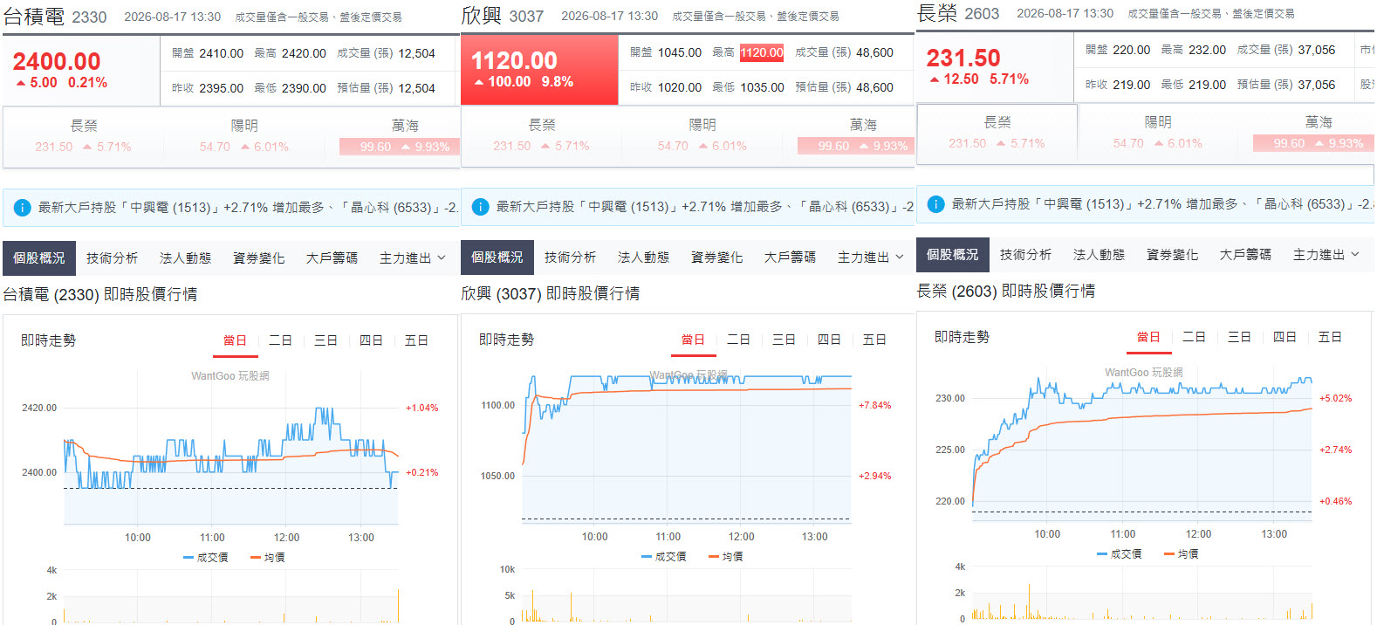Toggle 成交價 legend in 長榮 chart
The image size is (1377, 625).
(1120, 553)
